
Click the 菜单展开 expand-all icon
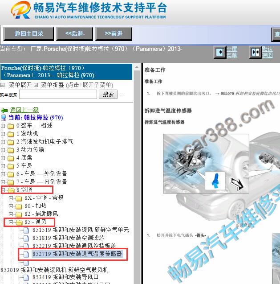(3, 85)
